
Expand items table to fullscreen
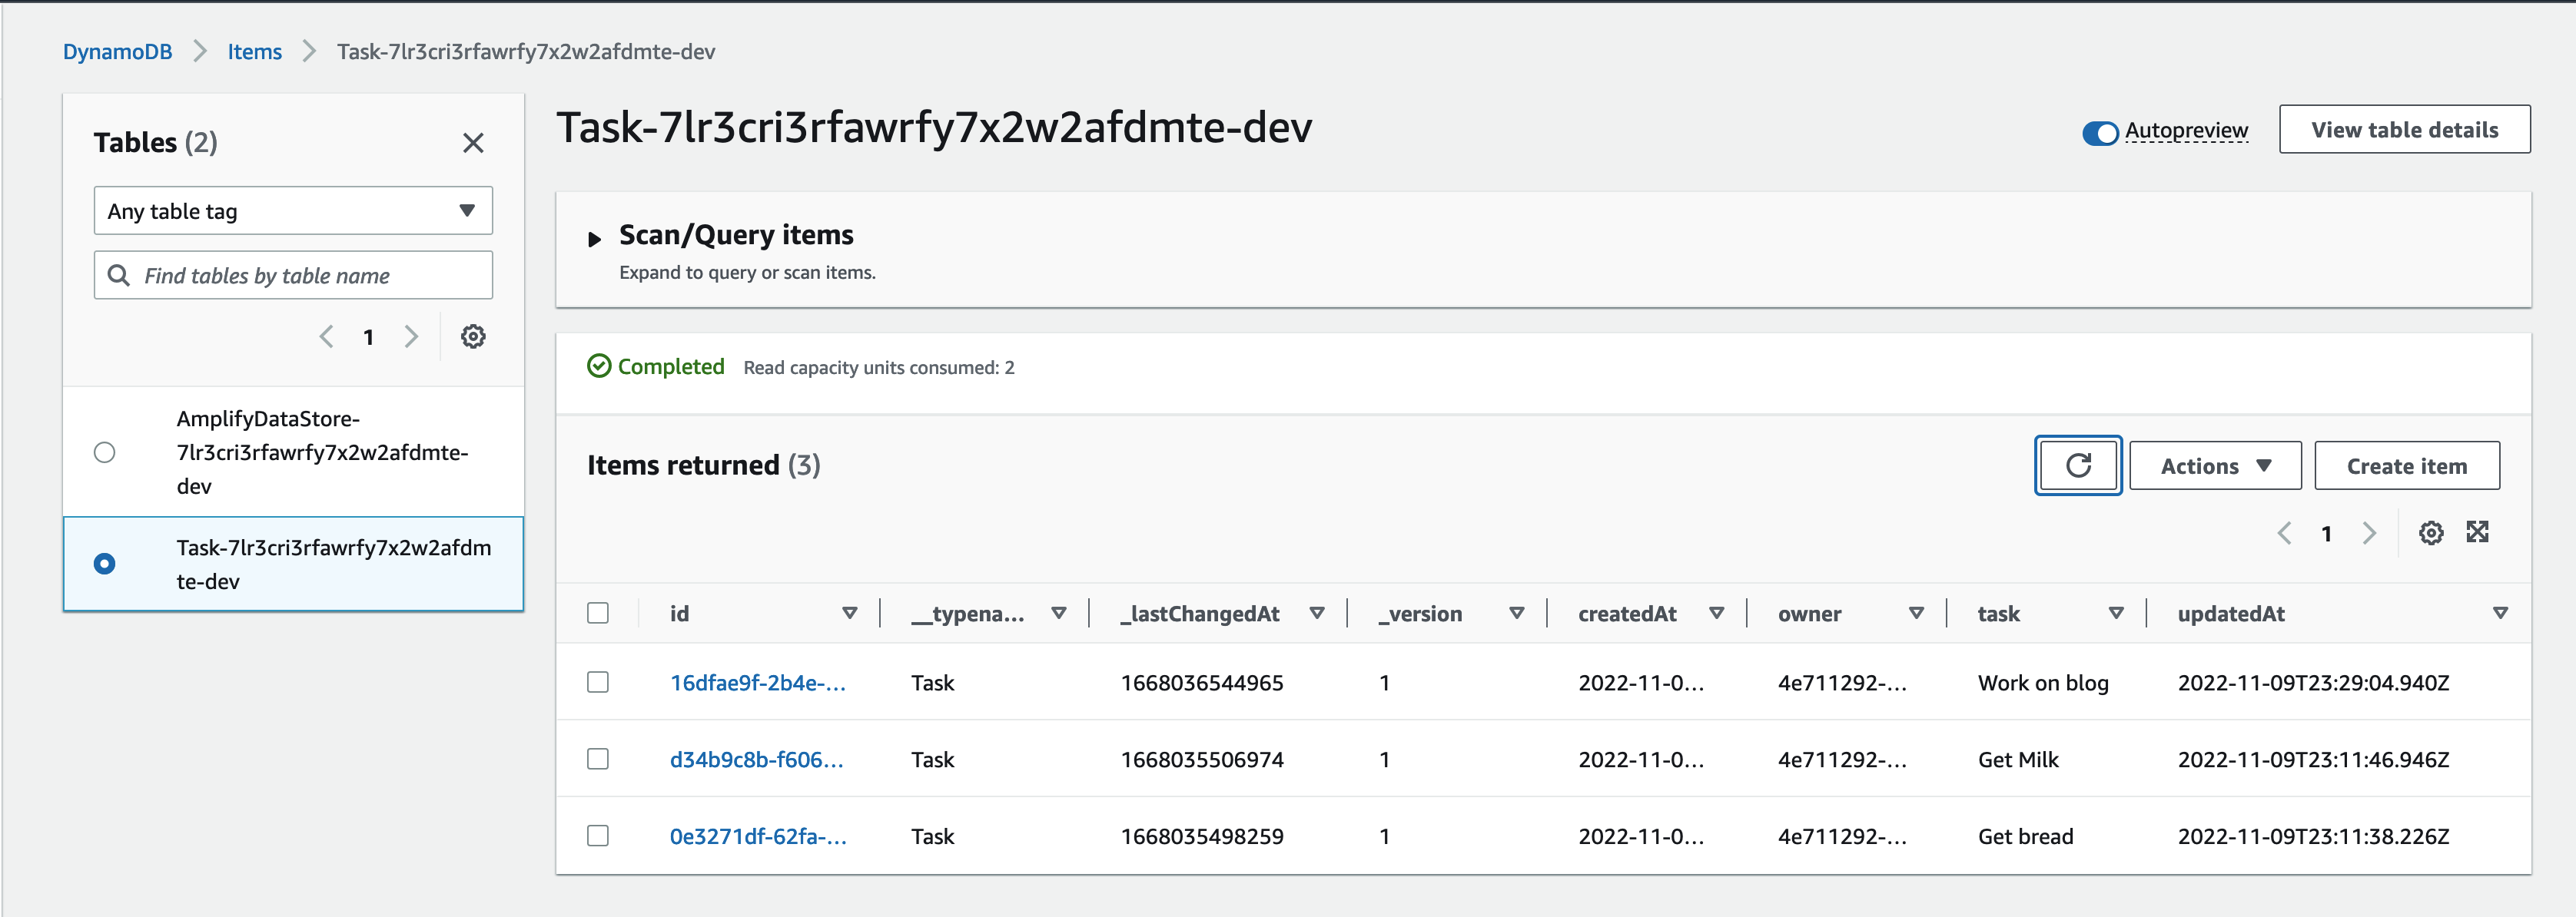click(2477, 531)
